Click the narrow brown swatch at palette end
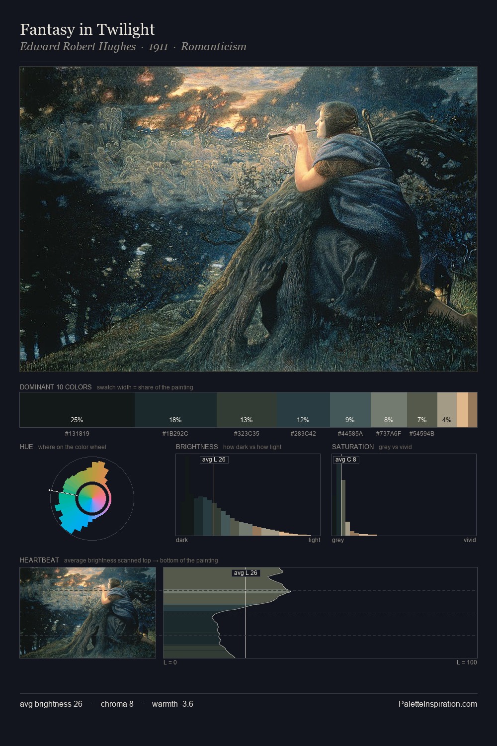Screen dimensions: 497x746 pyautogui.click(x=473, y=410)
